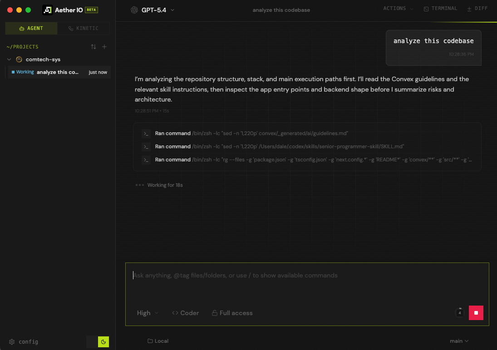This screenshot has height=350, width=497.
Task: Click the blue Working status indicator
Action: pyautogui.click(x=23, y=72)
